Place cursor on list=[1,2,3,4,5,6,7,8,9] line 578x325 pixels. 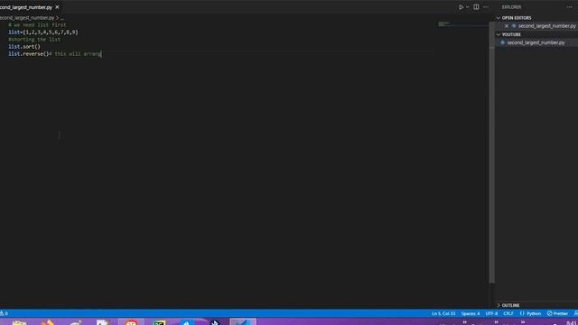[x=43, y=32]
